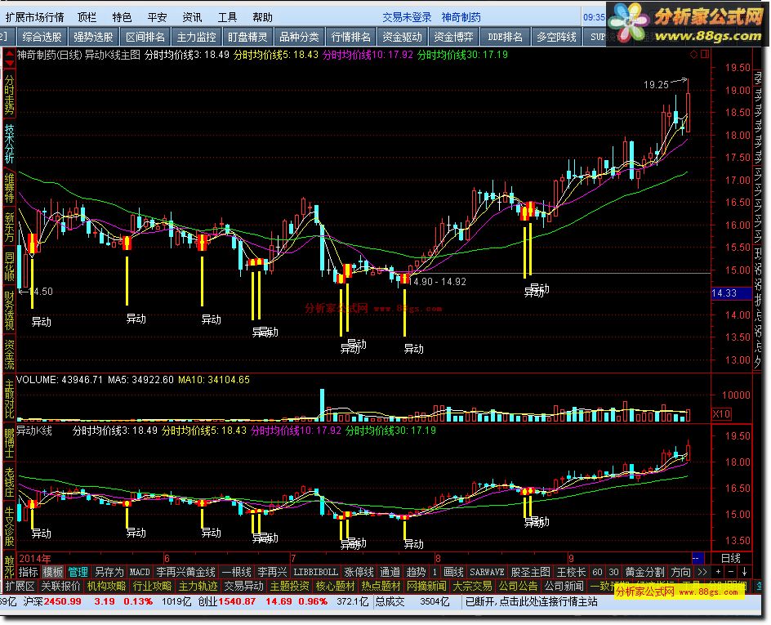Select 资金流 side tab
771x625 pixels.
click(x=9, y=354)
